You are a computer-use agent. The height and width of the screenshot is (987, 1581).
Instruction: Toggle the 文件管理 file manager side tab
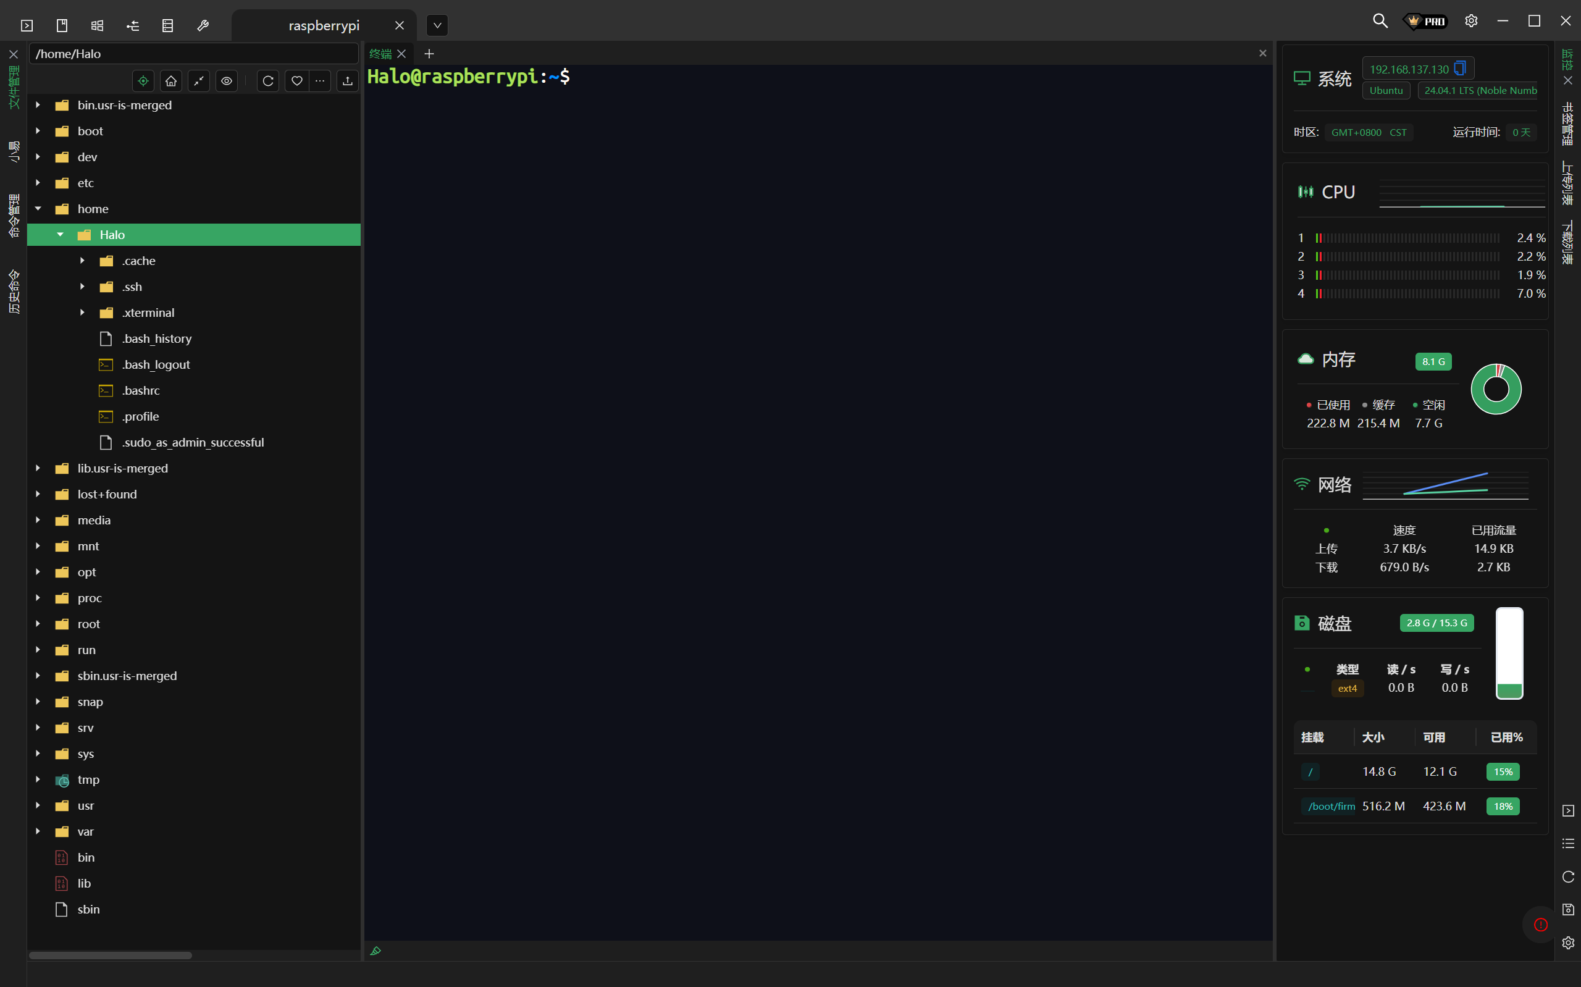coord(14,87)
